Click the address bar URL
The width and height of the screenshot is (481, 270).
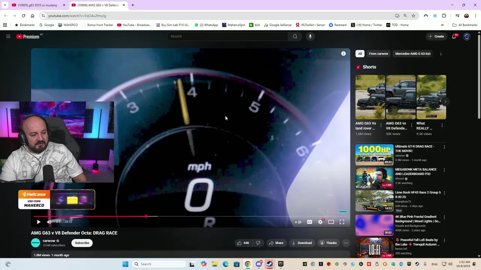pyautogui.click(x=77, y=16)
